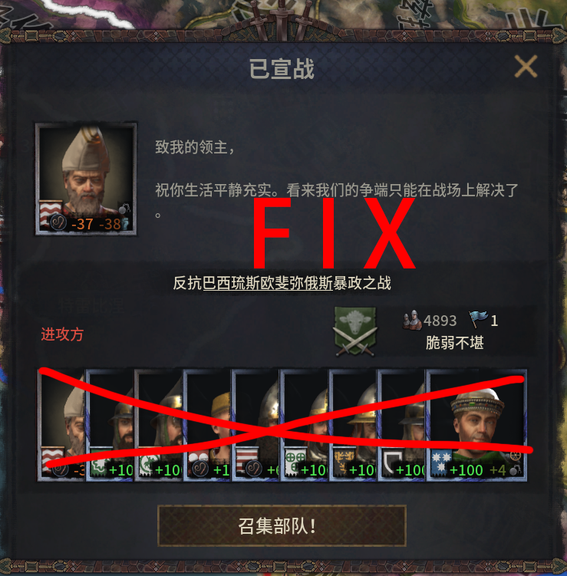Click the 召集部队! button
Screen dimensions: 567x576
pyautogui.click(x=282, y=525)
